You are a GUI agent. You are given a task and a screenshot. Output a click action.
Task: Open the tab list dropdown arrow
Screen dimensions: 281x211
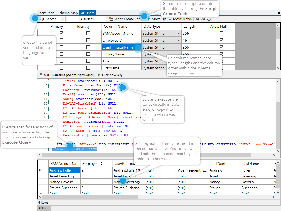pyautogui.click(x=275, y=13)
